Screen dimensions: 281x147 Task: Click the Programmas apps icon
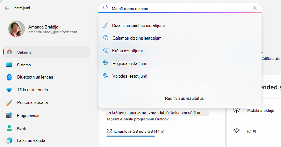pos(9,115)
